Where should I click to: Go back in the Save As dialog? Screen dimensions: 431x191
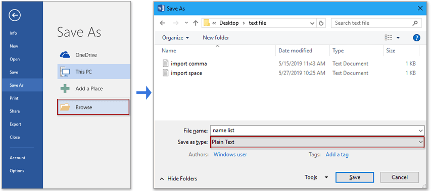(163, 23)
